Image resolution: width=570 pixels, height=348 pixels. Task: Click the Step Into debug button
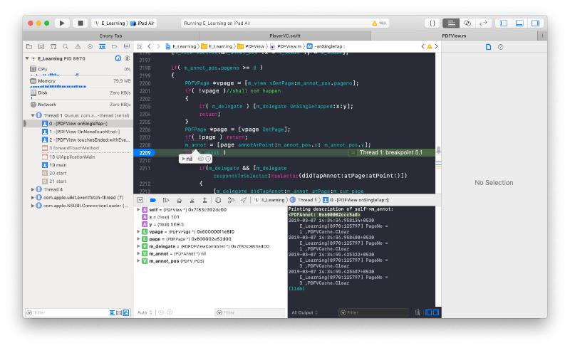click(x=192, y=201)
